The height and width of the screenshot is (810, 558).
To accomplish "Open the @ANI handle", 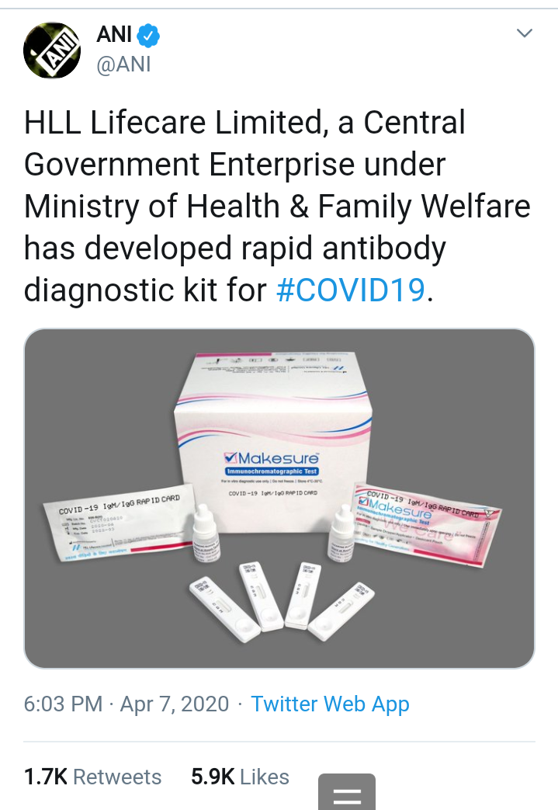I will (x=123, y=64).
